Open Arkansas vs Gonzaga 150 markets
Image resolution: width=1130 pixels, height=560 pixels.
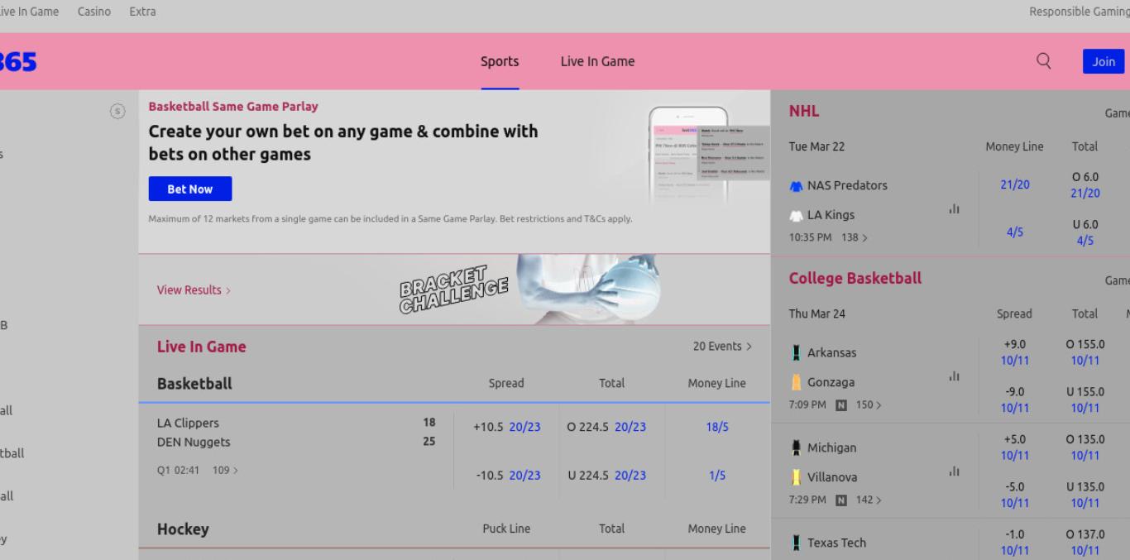[868, 405]
